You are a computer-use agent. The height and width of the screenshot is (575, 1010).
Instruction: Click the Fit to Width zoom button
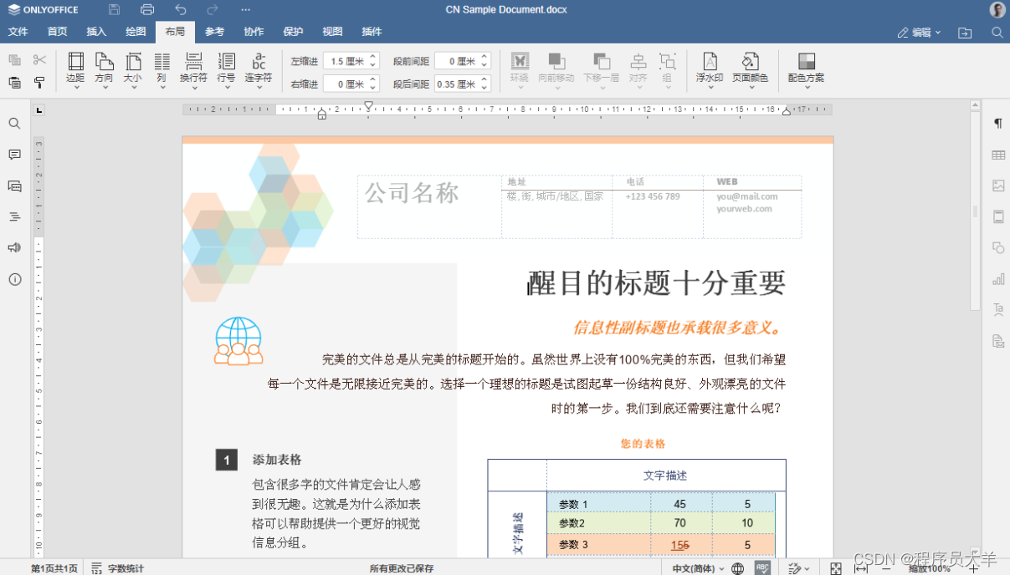coord(860,568)
